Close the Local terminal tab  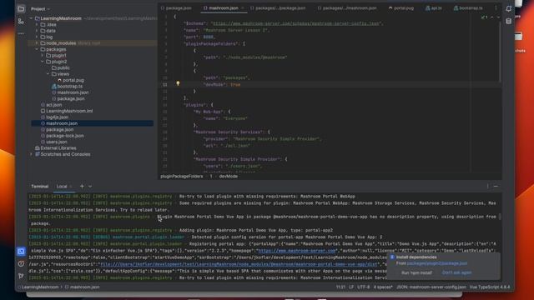pyautogui.click(x=70, y=187)
